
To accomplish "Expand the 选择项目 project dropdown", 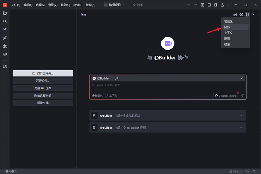I will point(114,5).
